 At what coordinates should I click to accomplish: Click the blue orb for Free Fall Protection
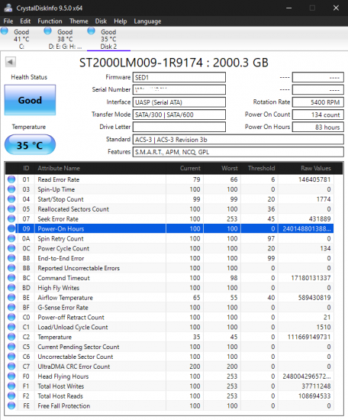click(x=11, y=405)
